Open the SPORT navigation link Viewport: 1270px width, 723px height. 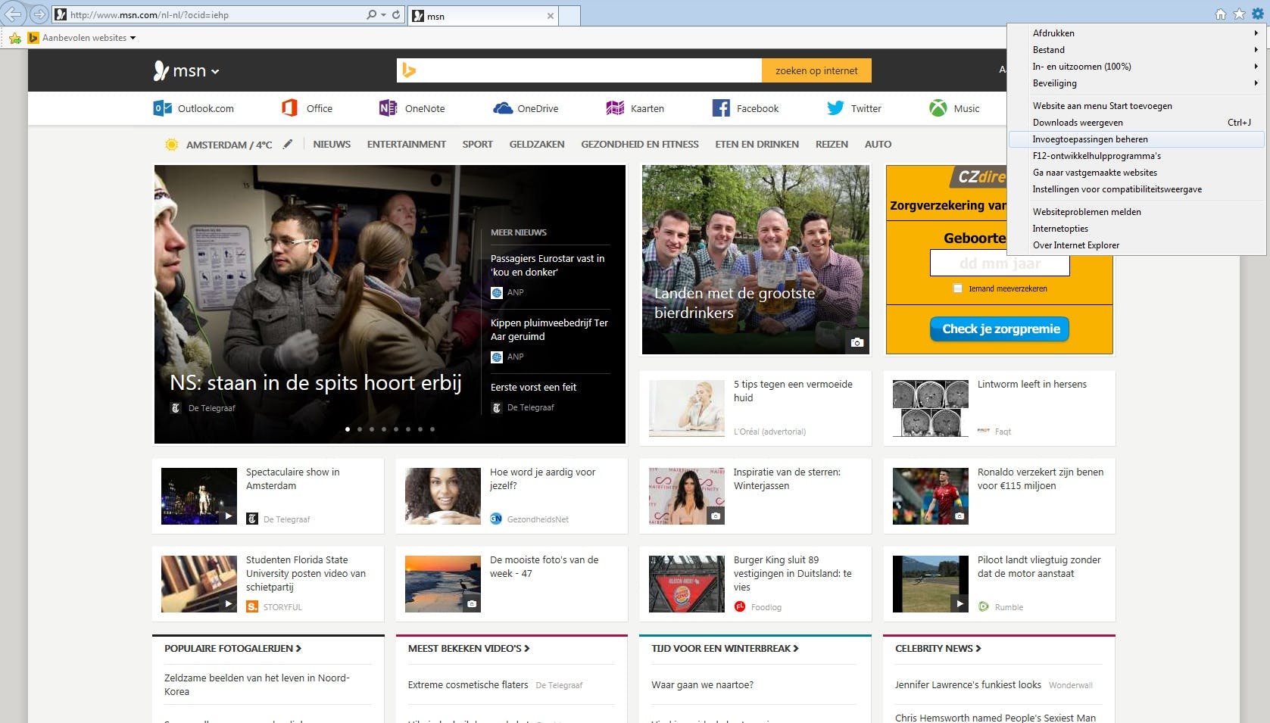478,144
